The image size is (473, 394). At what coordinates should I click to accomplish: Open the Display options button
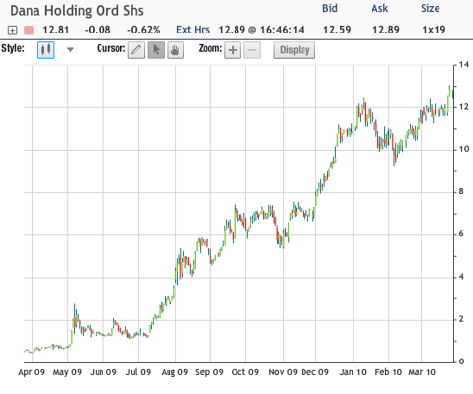pyautogui.click(x=295, y=50)
